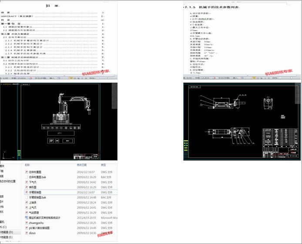Click the macro recording icon in the 2.1.5 Word status bar
The width and height of the screenshot is (302, 244).
click(242, 78)
